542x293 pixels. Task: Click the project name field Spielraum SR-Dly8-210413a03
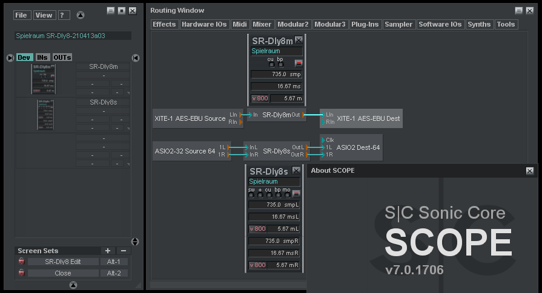(x=73, y=36)
